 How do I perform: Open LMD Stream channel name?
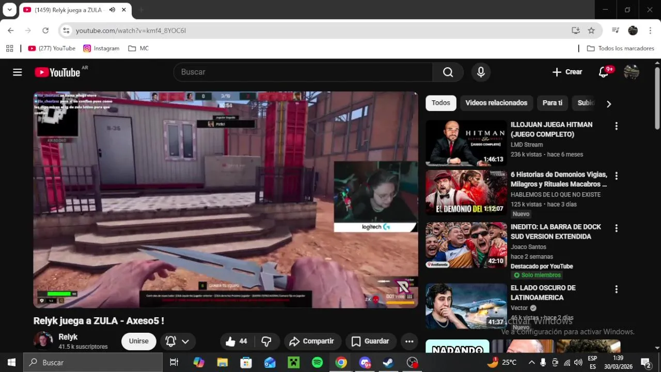[x=526, y=145]
